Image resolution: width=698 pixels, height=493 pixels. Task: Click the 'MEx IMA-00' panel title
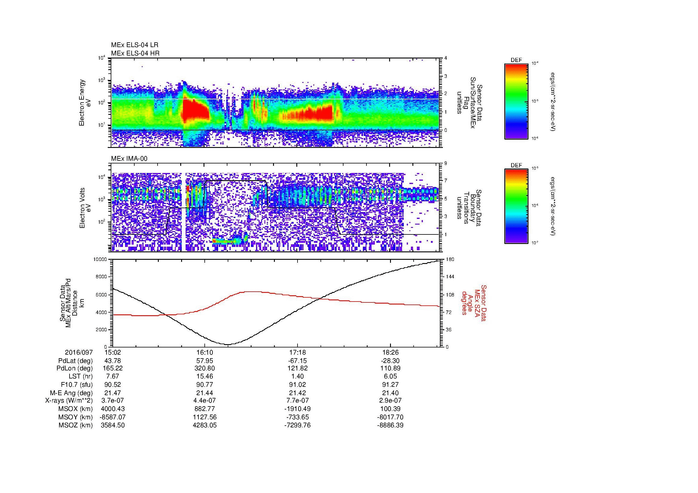coord(129,159)
